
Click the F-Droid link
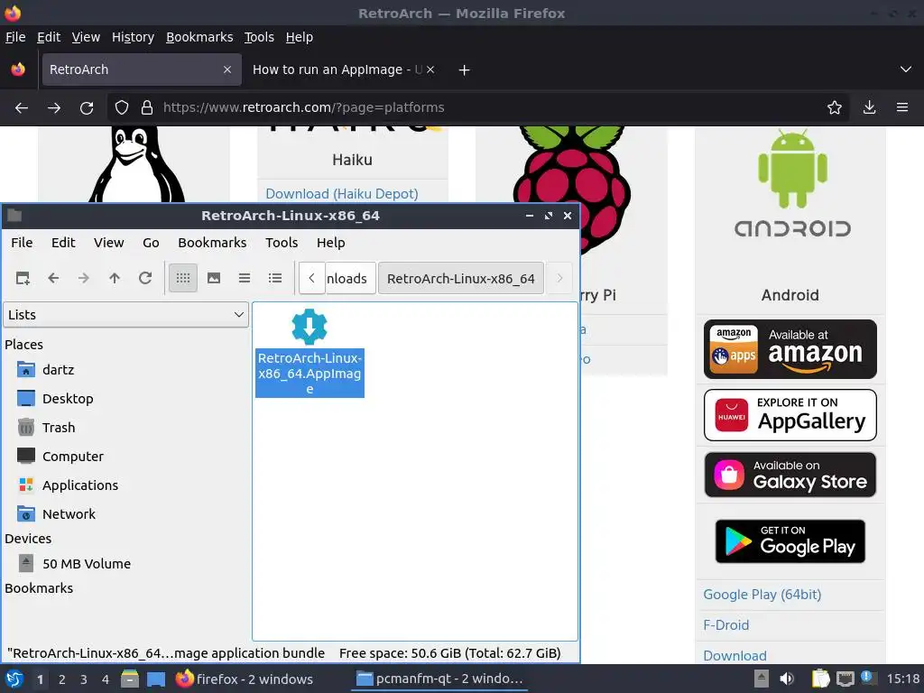(726, 625)
